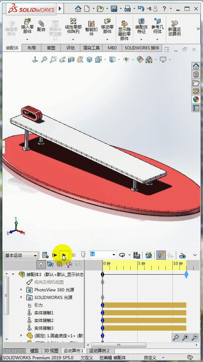
Task: Expand the CommandManager overflow chevron at the right
Action: pos(198,29)
